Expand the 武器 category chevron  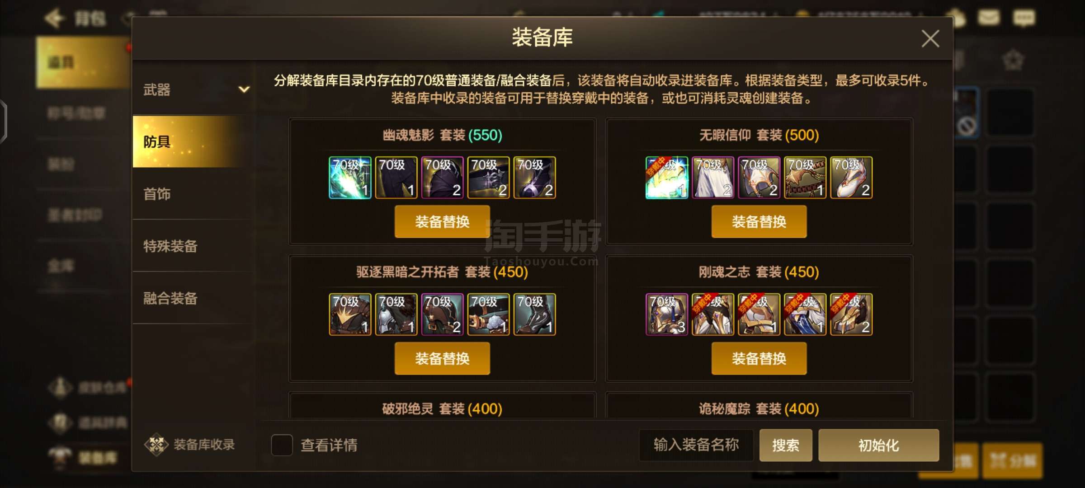[244, 89]
